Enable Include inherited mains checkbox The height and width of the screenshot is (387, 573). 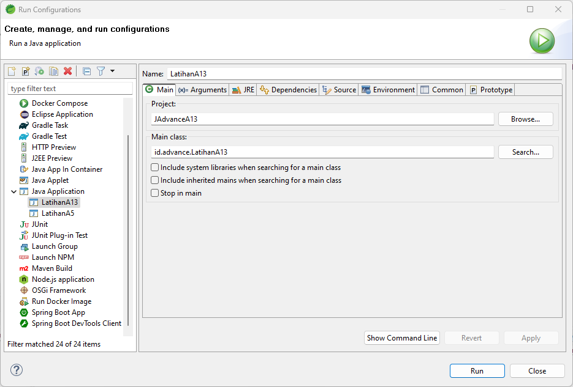tap(155, 180)
